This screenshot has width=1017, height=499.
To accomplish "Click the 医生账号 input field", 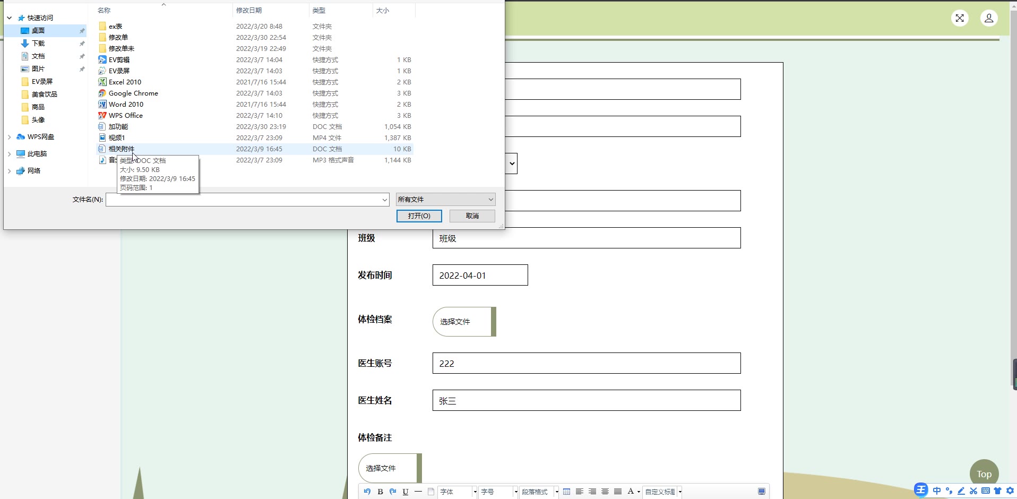I will [x=587, y=363].
